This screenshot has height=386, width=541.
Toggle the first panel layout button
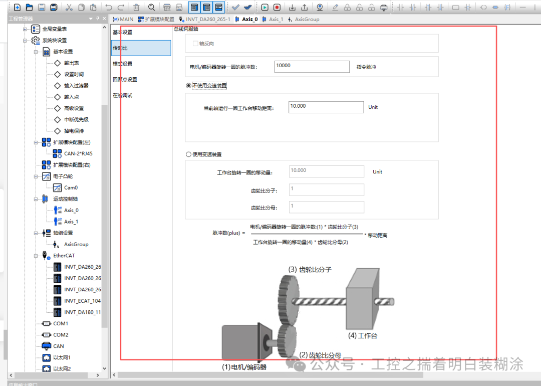[194, 7]
